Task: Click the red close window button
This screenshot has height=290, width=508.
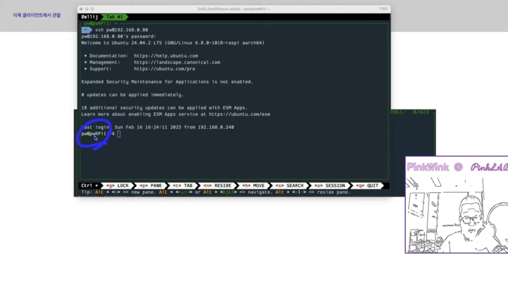Action: coord(81,9)
